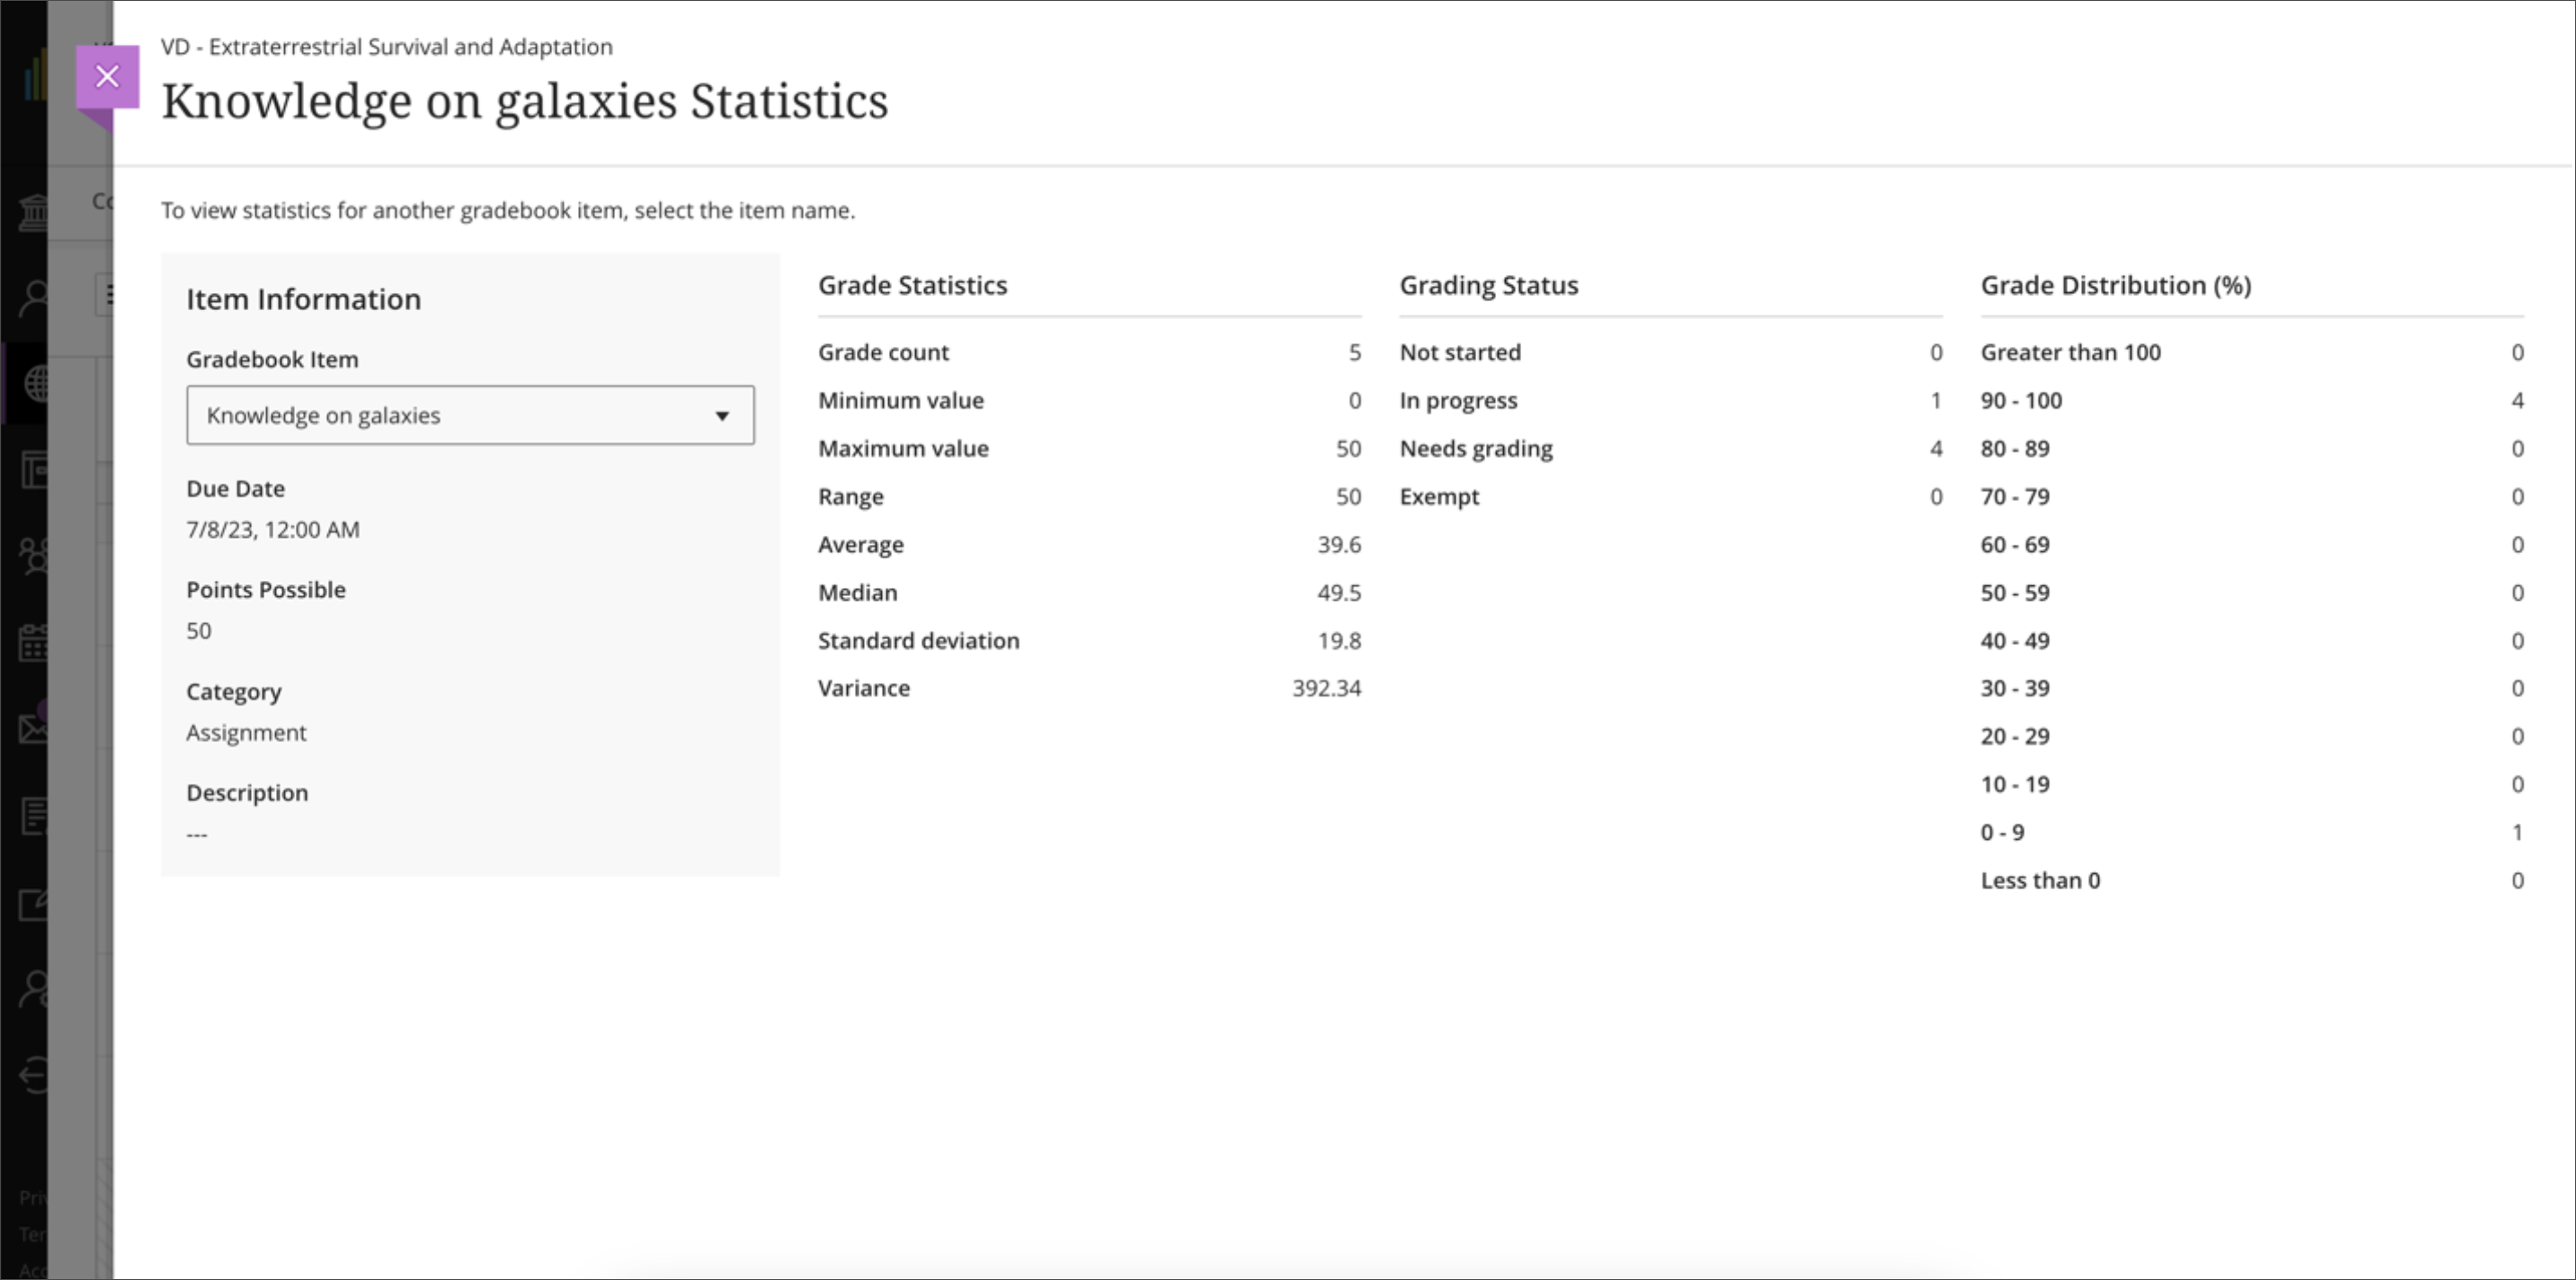This screenshot has height=1280, width=2576.
Task: Close the Knowledge on galaxies Statistics panel
Action: [107, 75]
